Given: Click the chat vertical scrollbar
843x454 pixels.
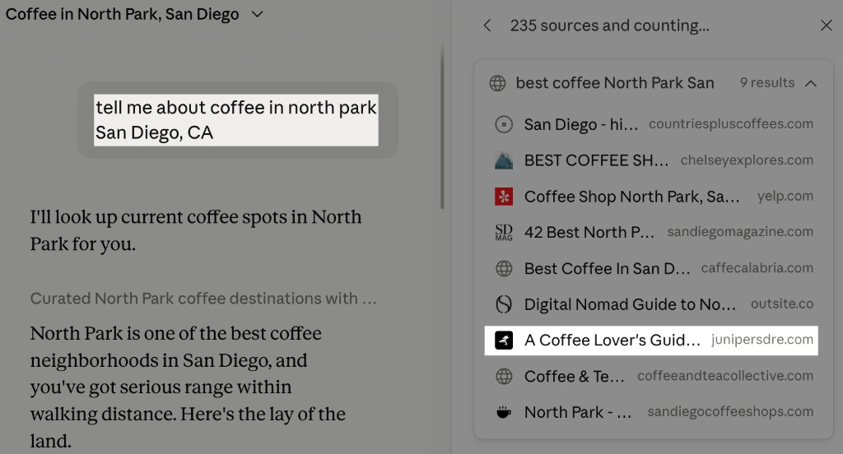Looking at the screenshot, I should pyautogui.click(x=442, y=127).
